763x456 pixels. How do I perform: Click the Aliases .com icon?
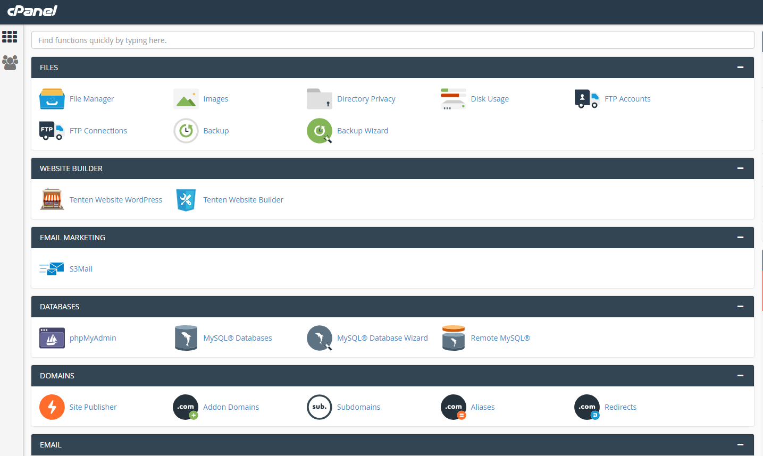click(x=454, y=407)
